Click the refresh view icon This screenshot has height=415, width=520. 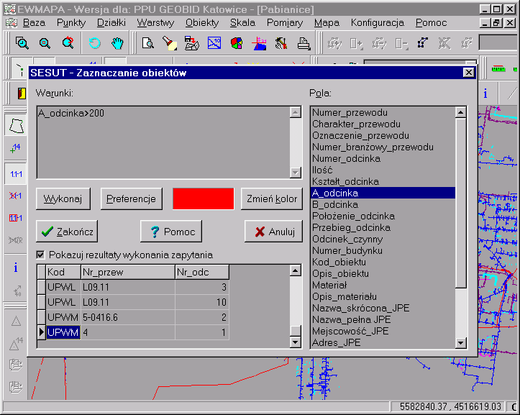coord(95,43)
